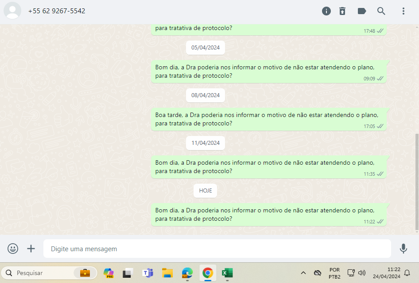Click the 'Digite uma mensagem' input field

click(217, 249)
